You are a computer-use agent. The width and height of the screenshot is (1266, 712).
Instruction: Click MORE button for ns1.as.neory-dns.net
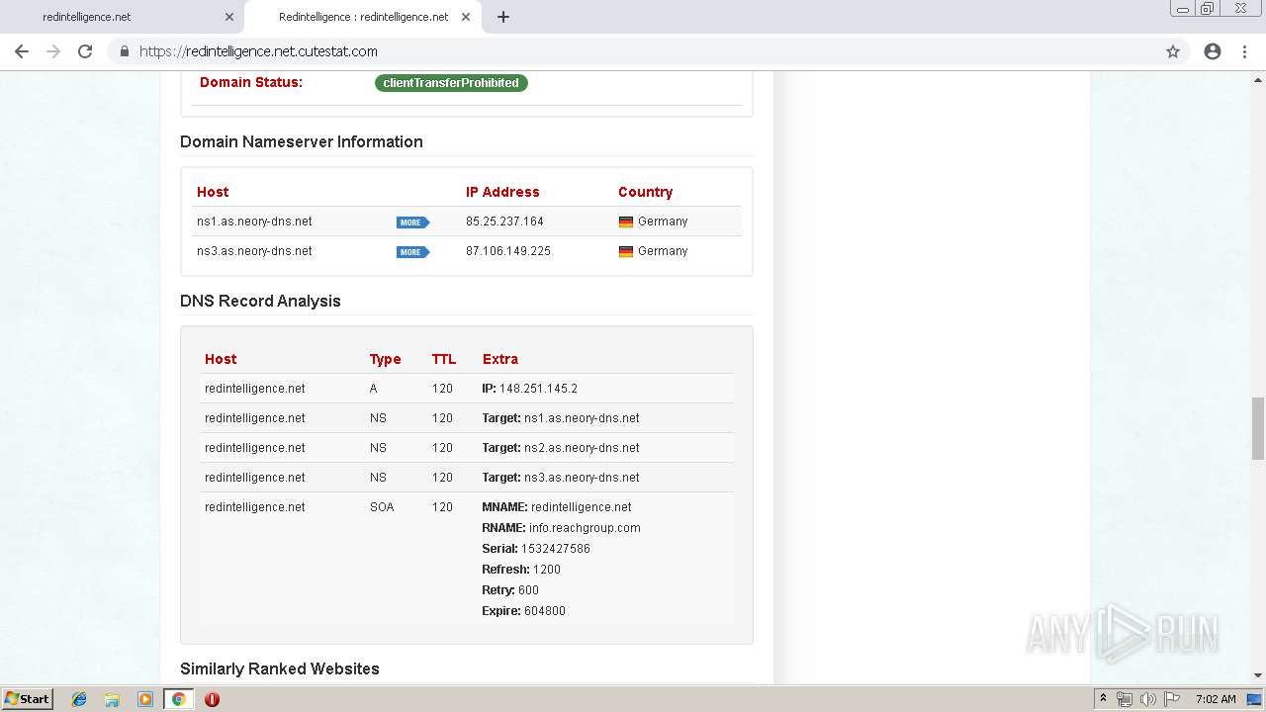click(412, 222)
